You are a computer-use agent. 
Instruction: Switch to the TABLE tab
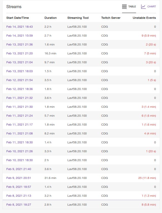tap(132, 7)
